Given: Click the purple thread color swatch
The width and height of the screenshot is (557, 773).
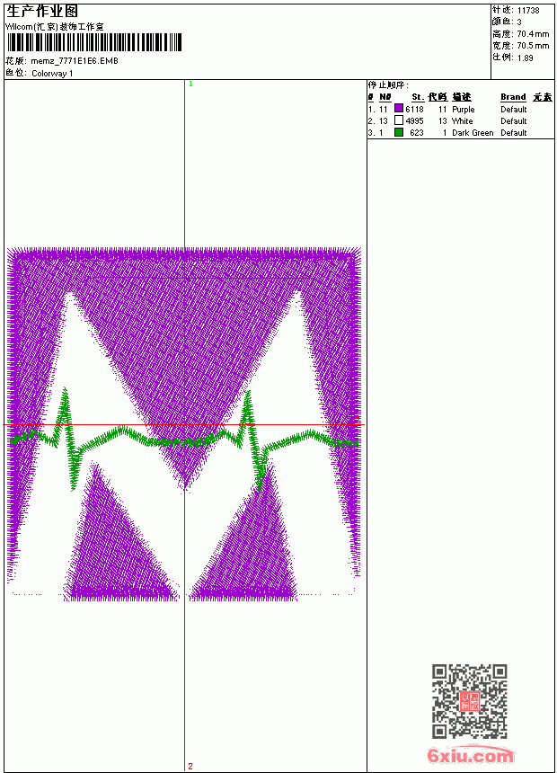Looking at the screenshot, I should pyautogui.click(x=399, y=109).
